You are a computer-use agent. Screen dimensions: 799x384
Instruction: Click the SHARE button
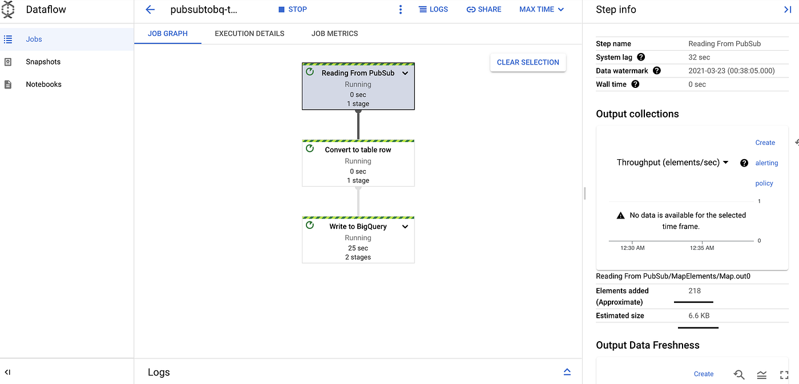484,10
